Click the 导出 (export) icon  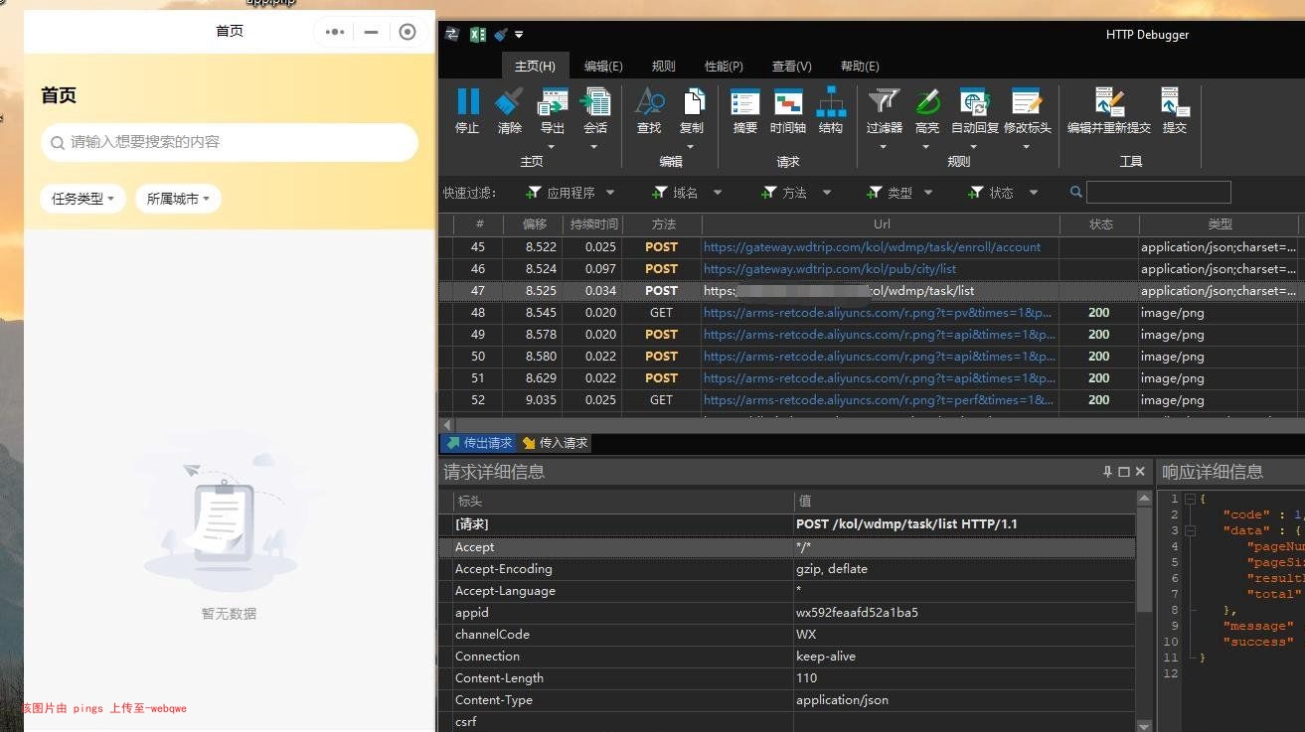[552, 101]
